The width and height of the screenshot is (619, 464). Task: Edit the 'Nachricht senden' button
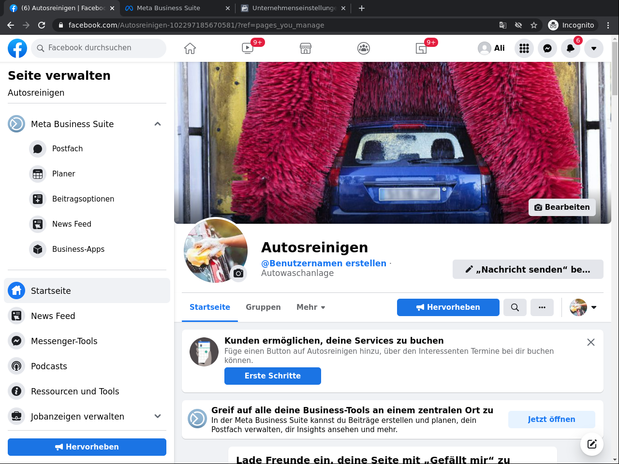coord(528,269)
